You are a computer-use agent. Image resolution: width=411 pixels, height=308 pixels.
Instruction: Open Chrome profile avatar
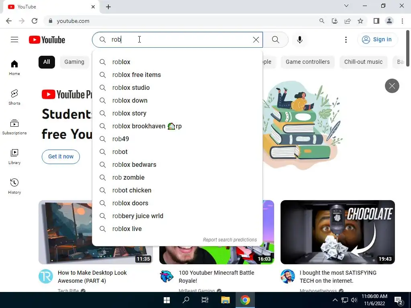[x=389, y=21]
